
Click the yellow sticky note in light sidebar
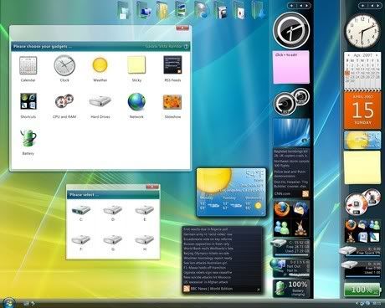(362, 167)
